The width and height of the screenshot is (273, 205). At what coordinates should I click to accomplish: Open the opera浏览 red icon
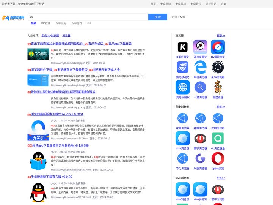coord(218,158)
